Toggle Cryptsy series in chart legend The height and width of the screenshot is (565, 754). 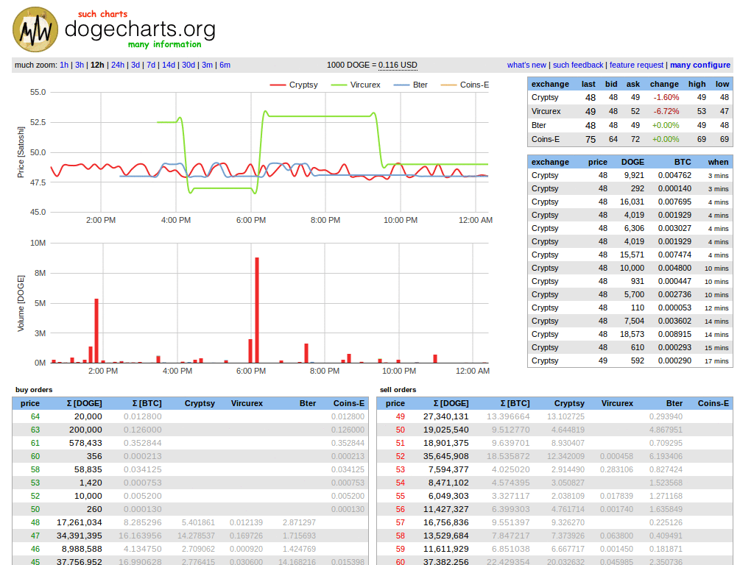pyautogui.click(x=294, y=85)
